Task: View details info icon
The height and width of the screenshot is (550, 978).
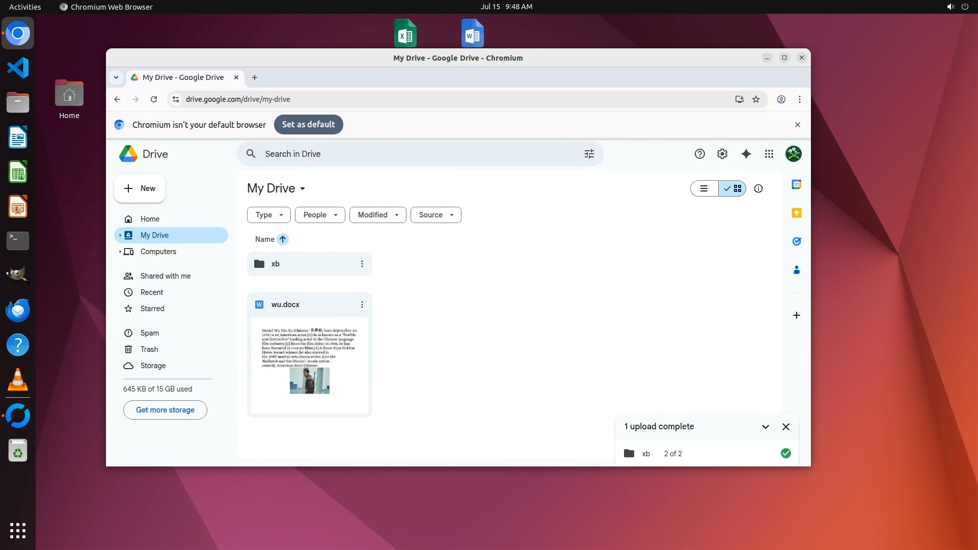Action: pyautogui.click(x=758, y=188)
